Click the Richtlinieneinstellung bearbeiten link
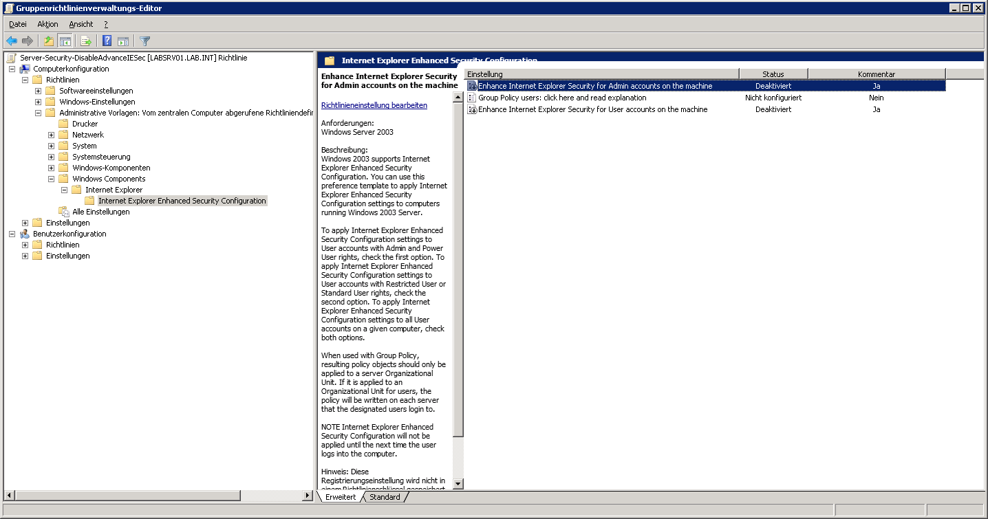988x519 pixels. pyautogui.click(x=374, y=105)
